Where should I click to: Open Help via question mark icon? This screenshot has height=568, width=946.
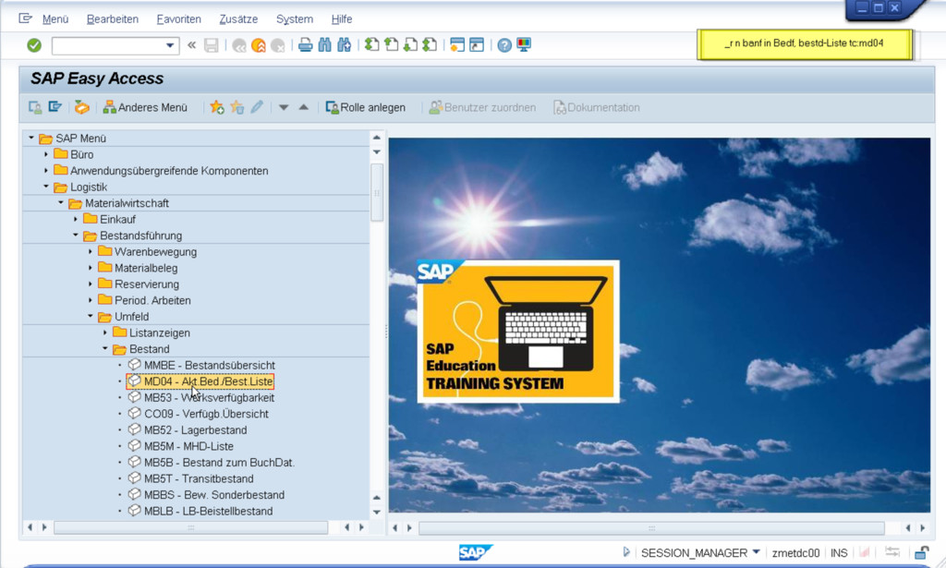click(x=504, y=45)
